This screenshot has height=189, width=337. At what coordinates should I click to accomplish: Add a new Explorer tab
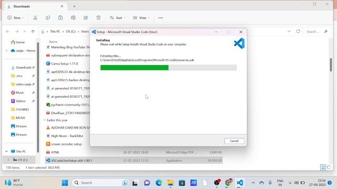pyautogui.click(x=74, y=6)
